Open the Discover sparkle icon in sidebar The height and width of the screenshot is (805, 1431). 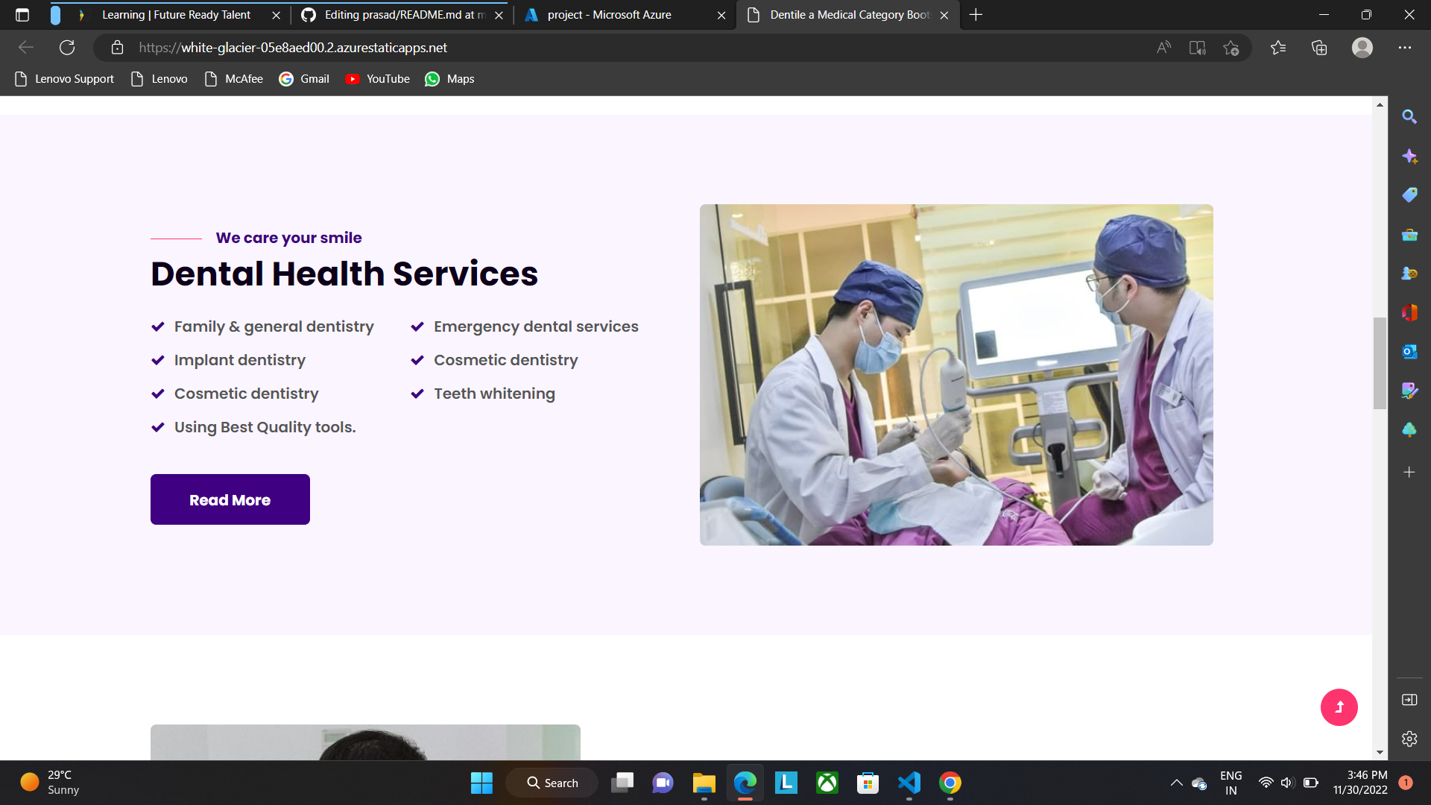(1409, 156)
